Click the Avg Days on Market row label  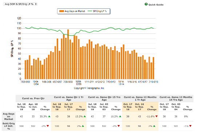click(x=9, y=116)
